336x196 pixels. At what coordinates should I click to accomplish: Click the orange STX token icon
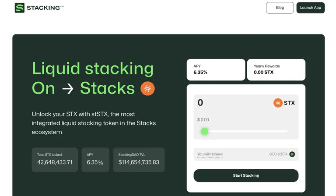pyautogui.click(x=278, y=103)
